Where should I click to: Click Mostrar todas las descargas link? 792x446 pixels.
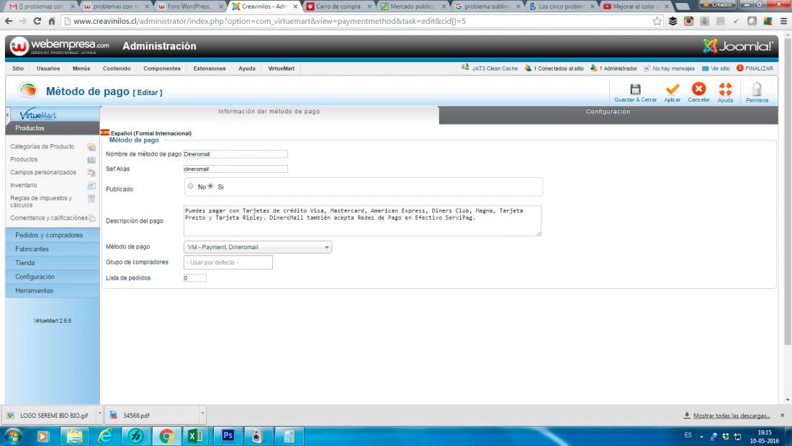click(x=732, y=416)
